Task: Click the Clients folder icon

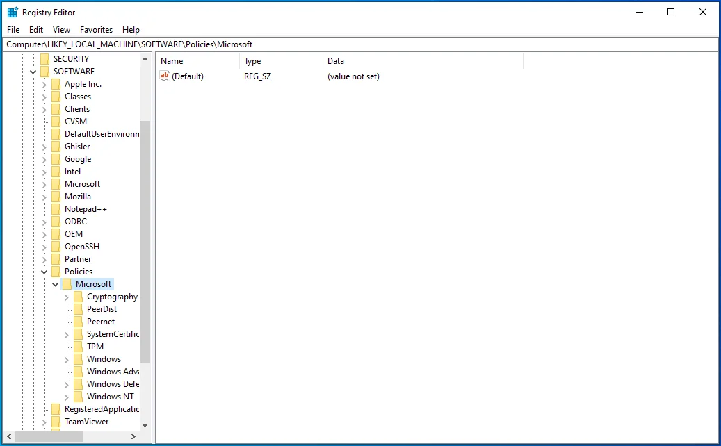Action: 56,109
